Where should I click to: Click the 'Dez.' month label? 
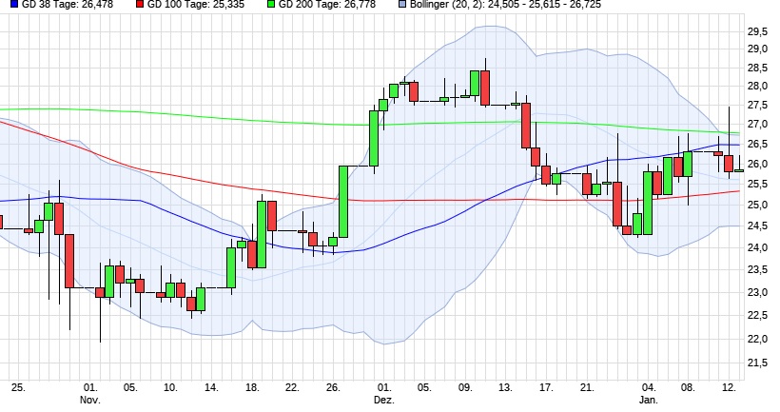click(x=384, y=400)
